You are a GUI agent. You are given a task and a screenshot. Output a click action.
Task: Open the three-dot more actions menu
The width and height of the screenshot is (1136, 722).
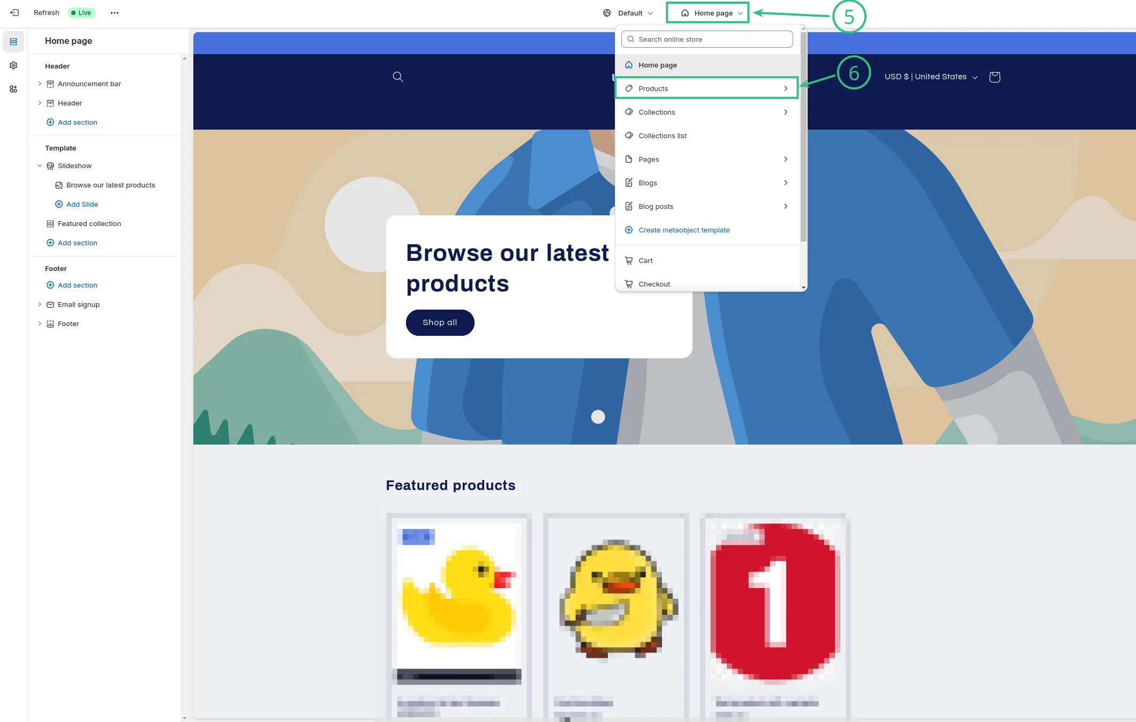coord(115,13)
